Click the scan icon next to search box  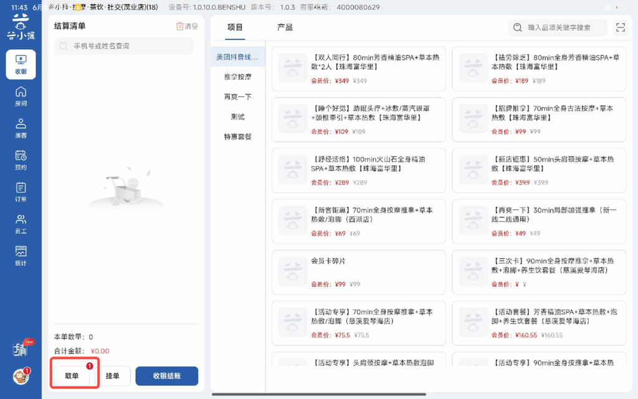(x=621, y=27)
